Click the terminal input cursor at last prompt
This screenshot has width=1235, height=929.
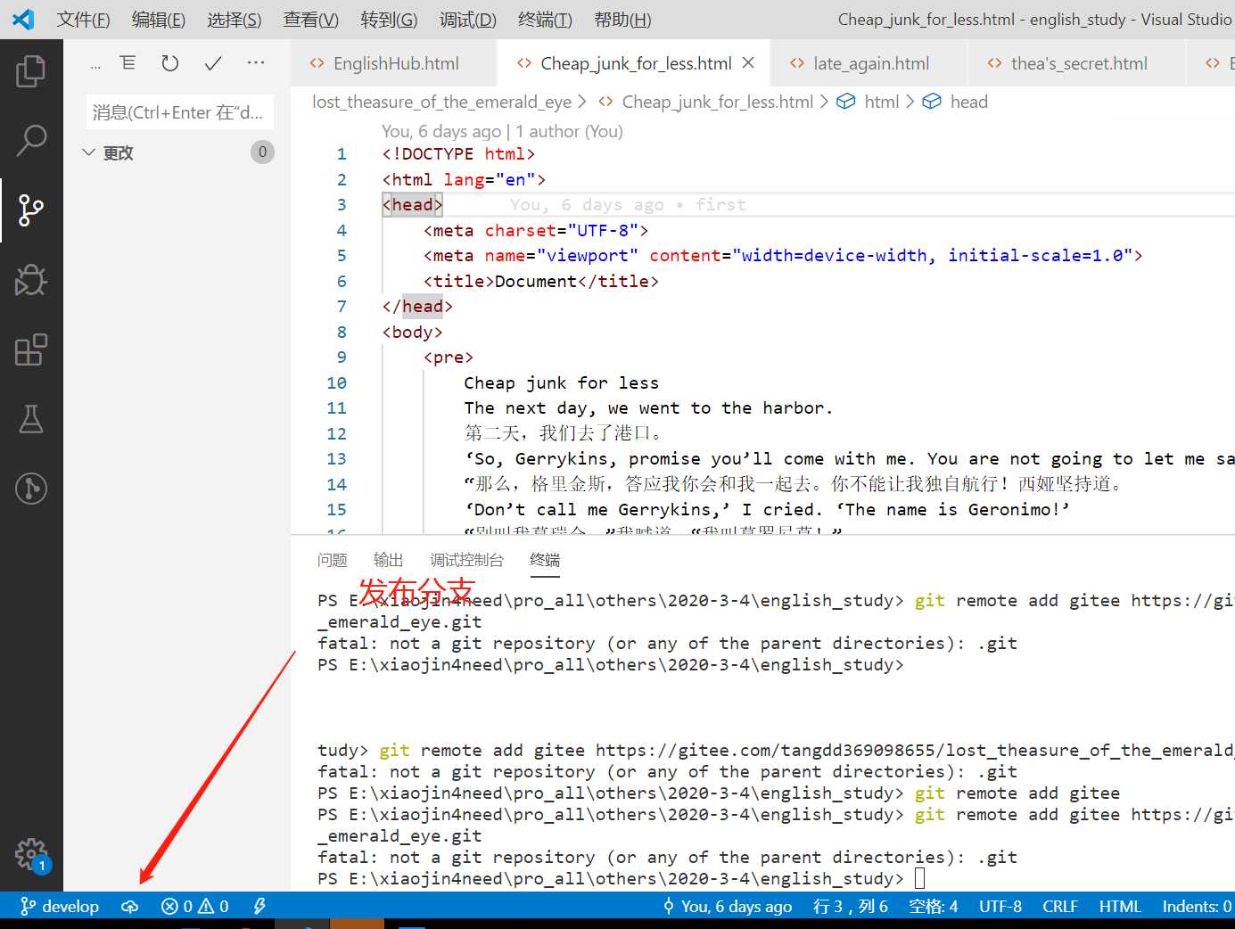tap(920, 878)
